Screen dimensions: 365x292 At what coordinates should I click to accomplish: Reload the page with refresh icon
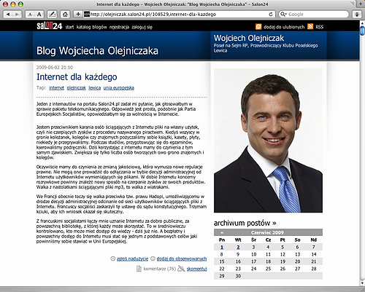click(271, 15)
